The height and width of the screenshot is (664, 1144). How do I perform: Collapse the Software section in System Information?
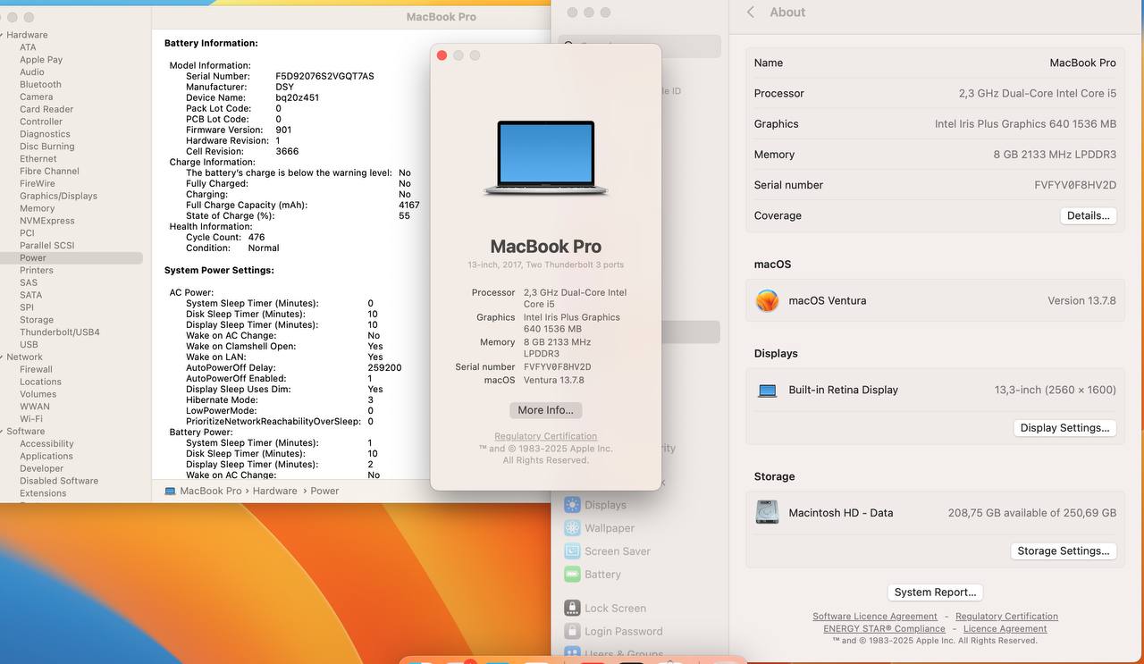pos(3,431)
